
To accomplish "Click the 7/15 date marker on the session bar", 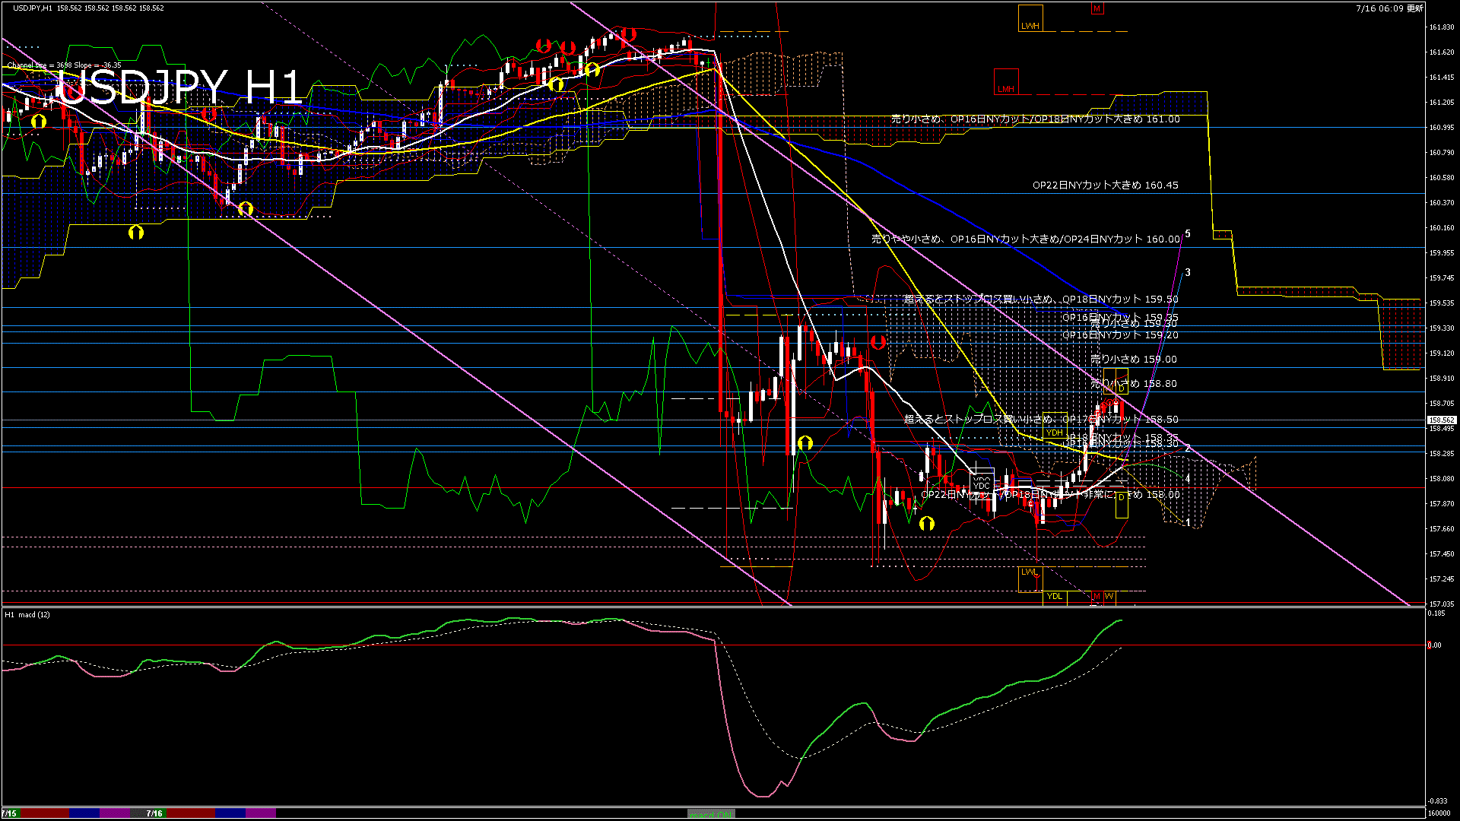I will tap(9, 813).
